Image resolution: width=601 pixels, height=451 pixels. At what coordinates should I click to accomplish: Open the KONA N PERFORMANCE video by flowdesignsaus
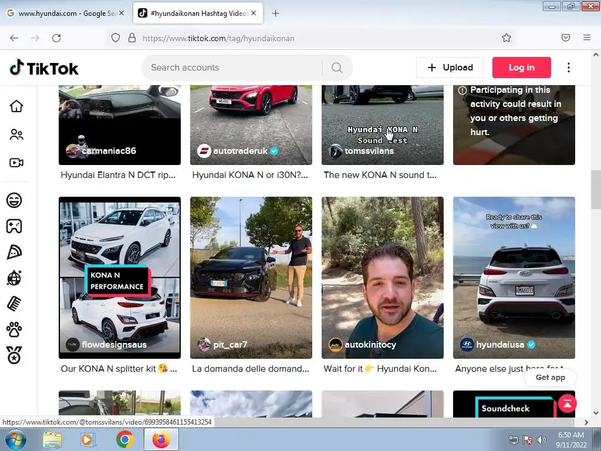tap(120, 278)
